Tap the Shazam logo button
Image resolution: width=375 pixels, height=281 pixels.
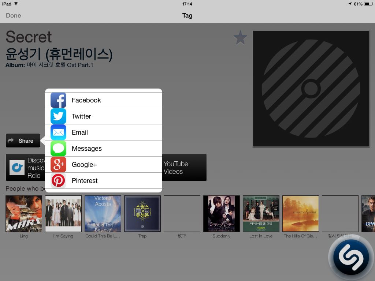click(351, 258)
